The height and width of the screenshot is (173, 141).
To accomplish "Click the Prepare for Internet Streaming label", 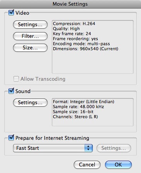I will 52,138.
